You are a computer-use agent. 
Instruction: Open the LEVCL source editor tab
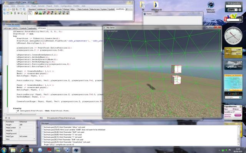click(15, 28)
